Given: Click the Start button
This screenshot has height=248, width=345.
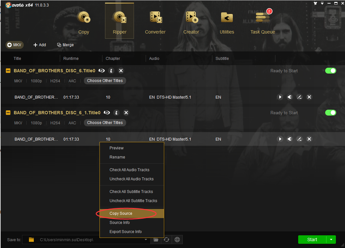Looking at the screenshot, I should click(x=312, y=240).
